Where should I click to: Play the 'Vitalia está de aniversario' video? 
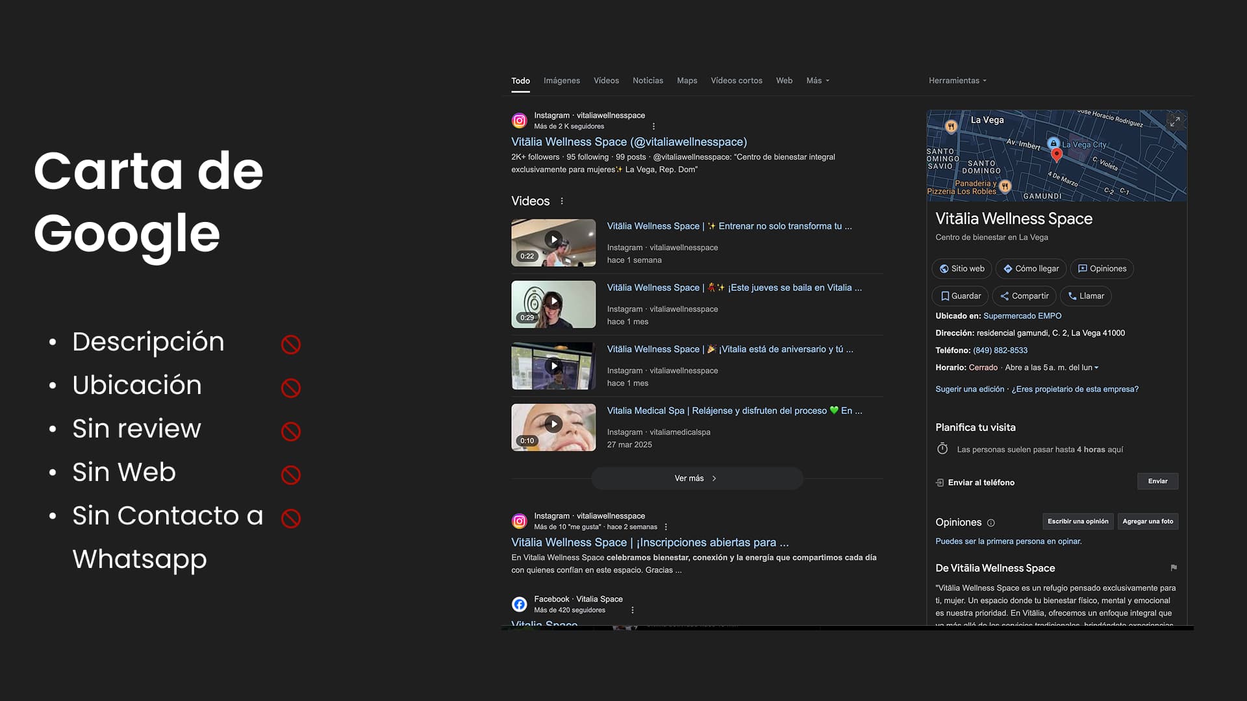click(553, 366)
